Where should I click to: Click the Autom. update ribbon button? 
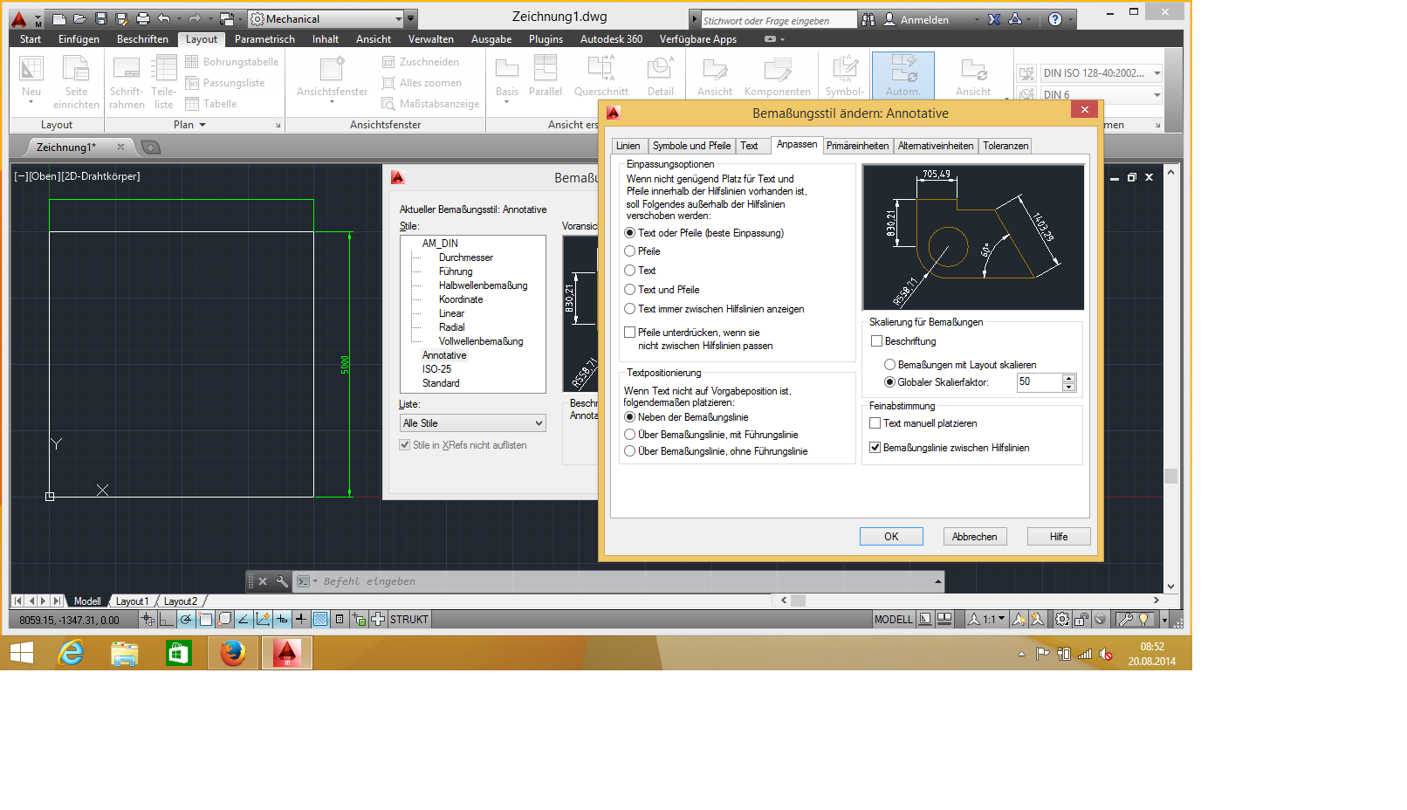[903, 75]
